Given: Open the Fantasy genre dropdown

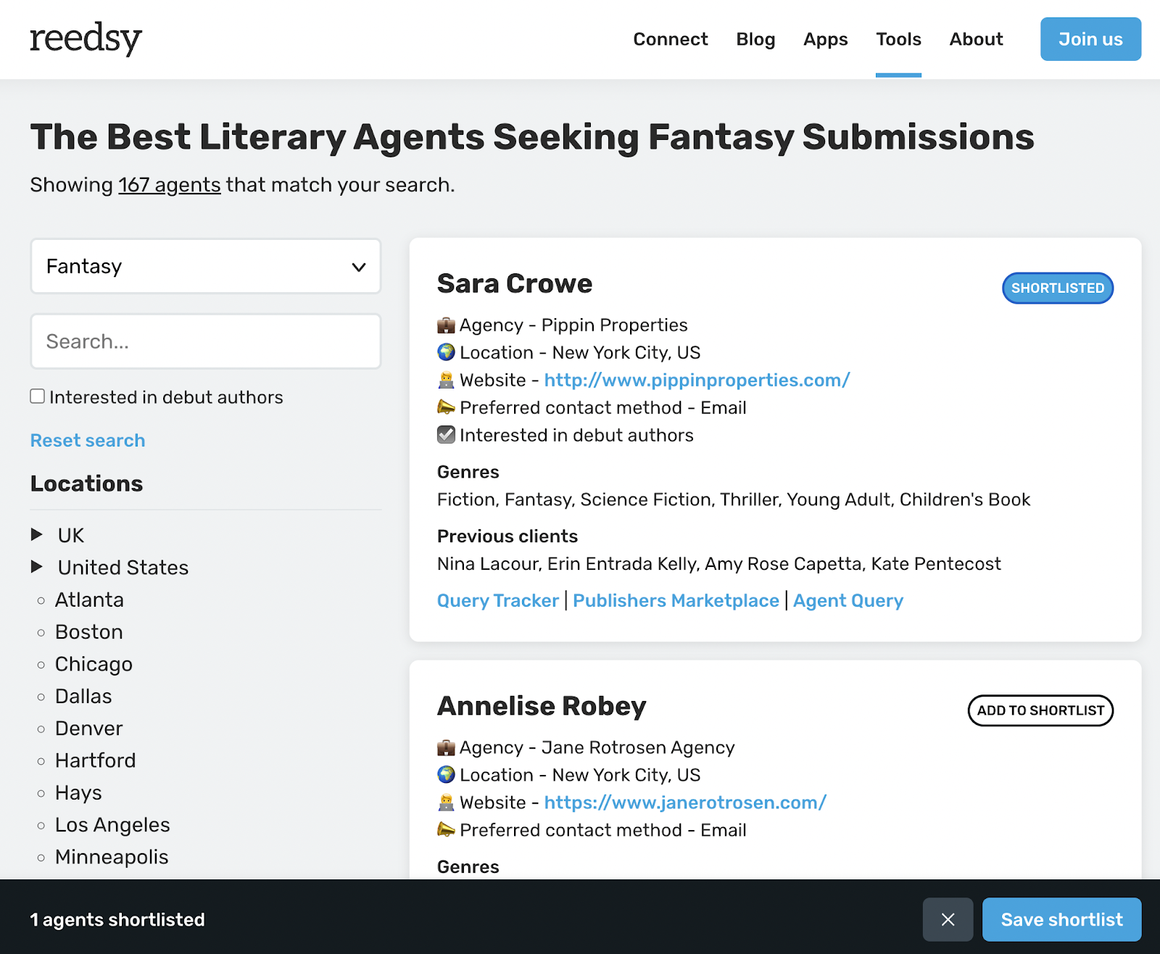Looking at the screenshot, I should point(206,266).
